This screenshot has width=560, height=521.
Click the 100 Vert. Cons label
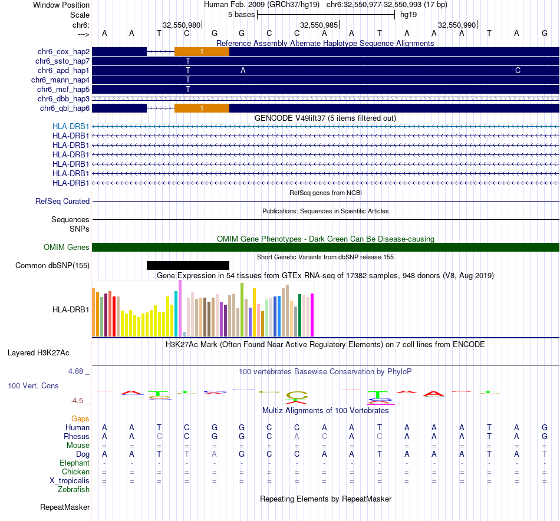pos(33,385)
